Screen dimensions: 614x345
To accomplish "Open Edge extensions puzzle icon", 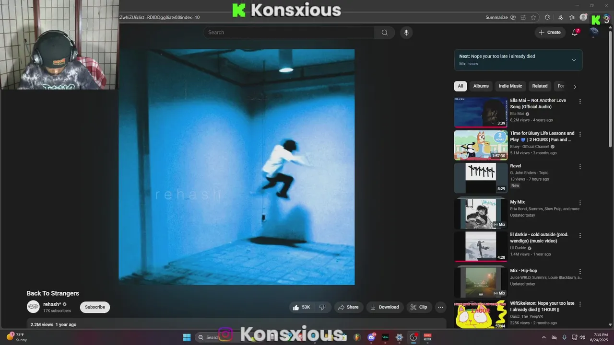I will [x=547, y=17].
